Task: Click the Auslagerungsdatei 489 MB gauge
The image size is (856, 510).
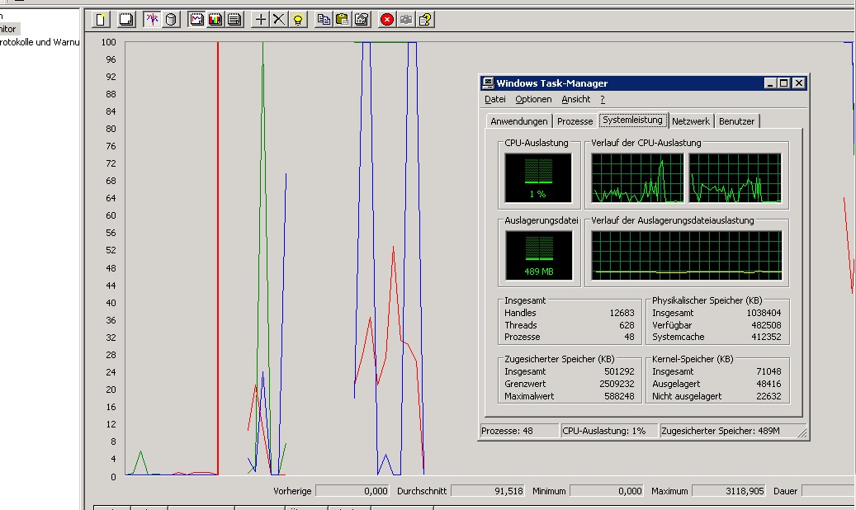Action: (x=539, y=256)
